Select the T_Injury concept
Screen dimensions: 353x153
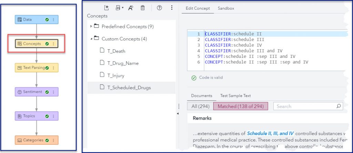(116, 75)
